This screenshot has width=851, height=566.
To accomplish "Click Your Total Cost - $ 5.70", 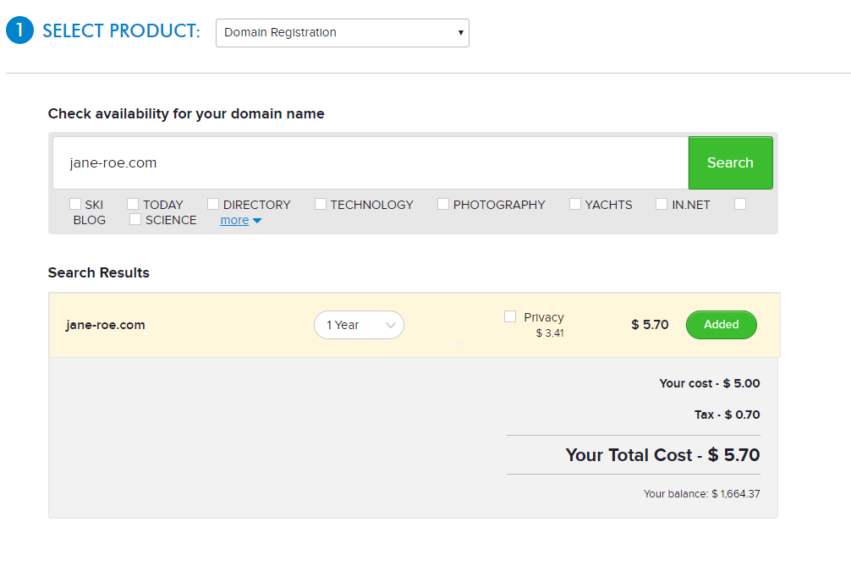I will click(662, 455).
